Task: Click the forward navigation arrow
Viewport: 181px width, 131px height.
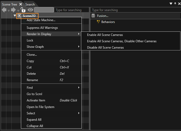Action: click(13, 10)
